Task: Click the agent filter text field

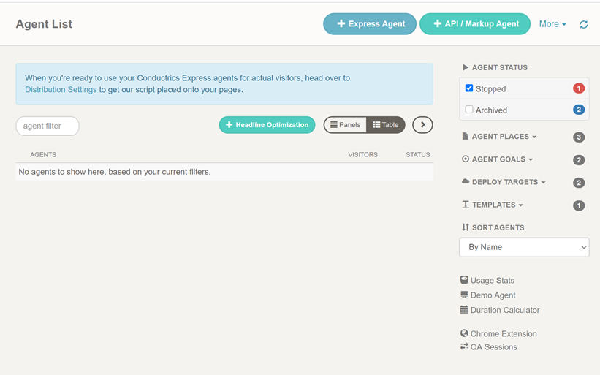Action: [x=48, y=126]
